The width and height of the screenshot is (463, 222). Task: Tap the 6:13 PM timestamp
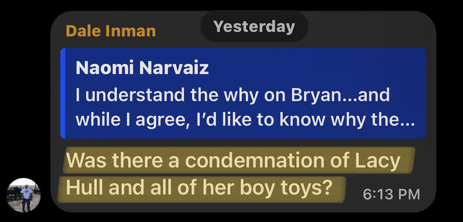(x=391, y=194)
